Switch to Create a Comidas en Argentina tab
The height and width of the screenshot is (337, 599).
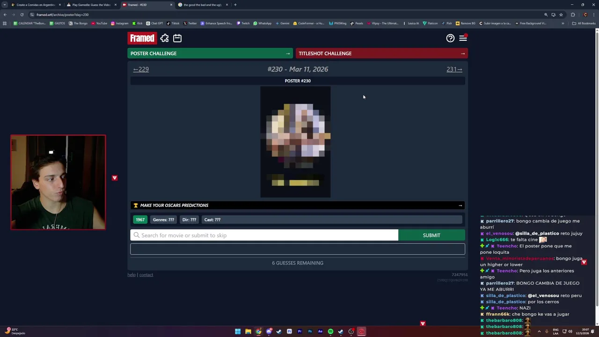pyautogui.click(x=36, y=5)
